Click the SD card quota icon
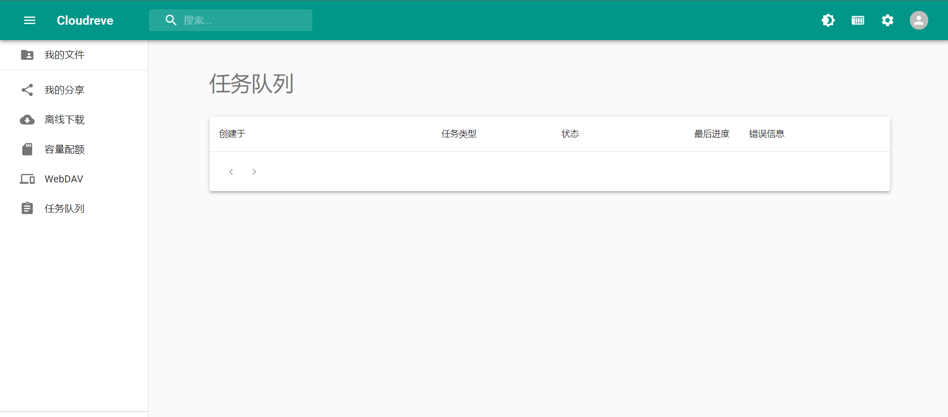The image size is (948, 417). coord(27,149)
